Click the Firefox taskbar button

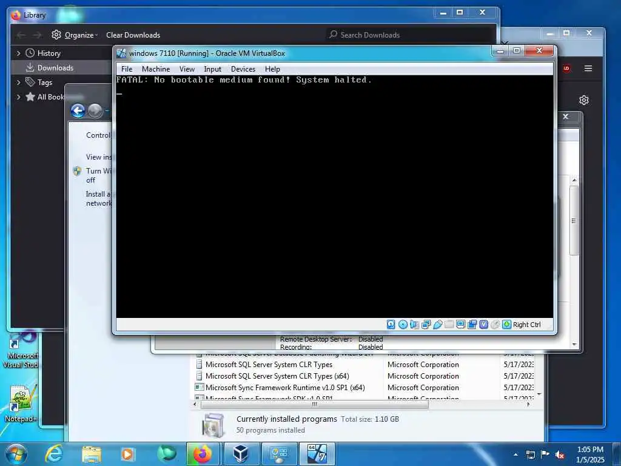click(x=203, y=454)
